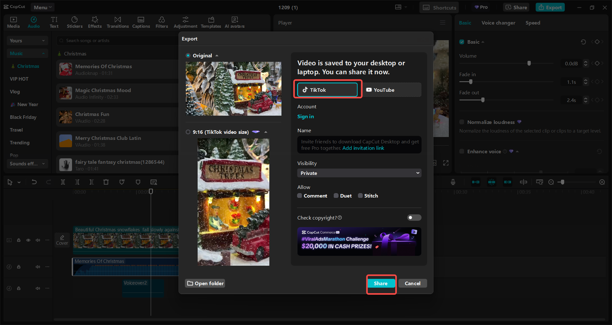The image size is (612, 325).
Task: Uncheck the Basic audio checkbox
Action: coord(462,42)
